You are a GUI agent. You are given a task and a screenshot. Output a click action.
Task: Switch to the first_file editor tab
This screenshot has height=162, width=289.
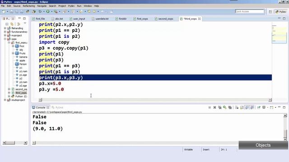point(38,19)
